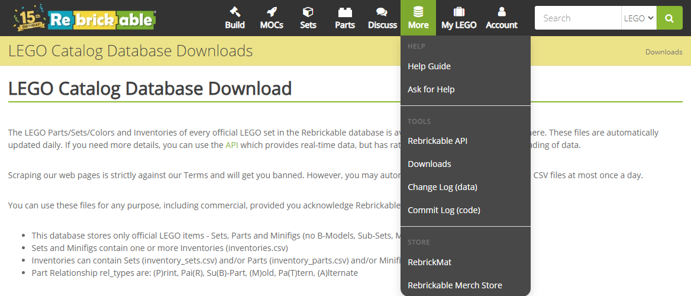Open the MOCs rocket menu
Viewport: 691px width, 296px height.
(x=272, y=18)
